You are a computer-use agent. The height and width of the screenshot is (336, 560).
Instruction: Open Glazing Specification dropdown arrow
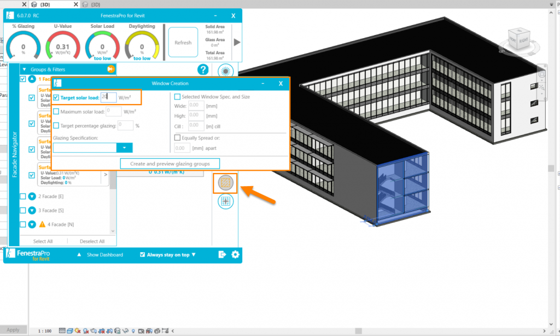click(124, 148)
